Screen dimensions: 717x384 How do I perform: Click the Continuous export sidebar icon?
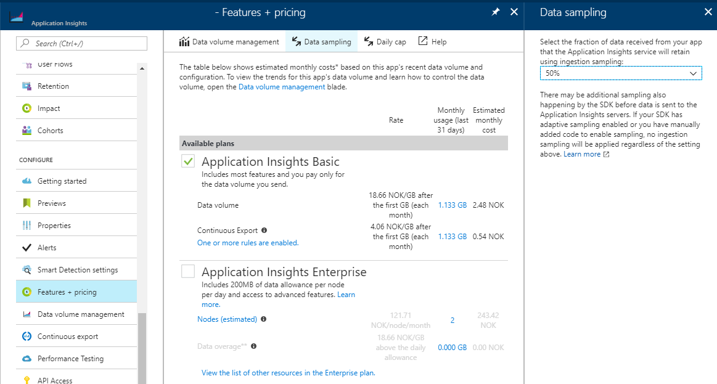click(x=27, y=337)
